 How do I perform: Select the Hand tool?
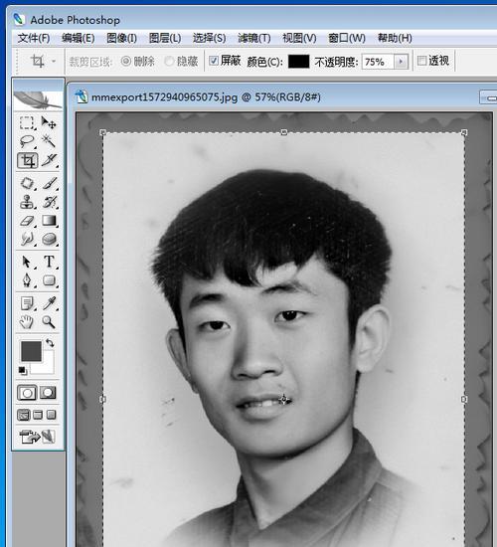tap(27, 321)
